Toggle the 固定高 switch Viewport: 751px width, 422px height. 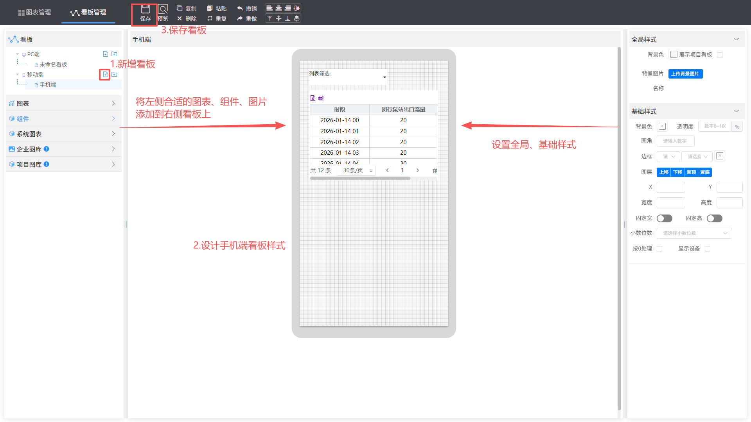(714, 218)
